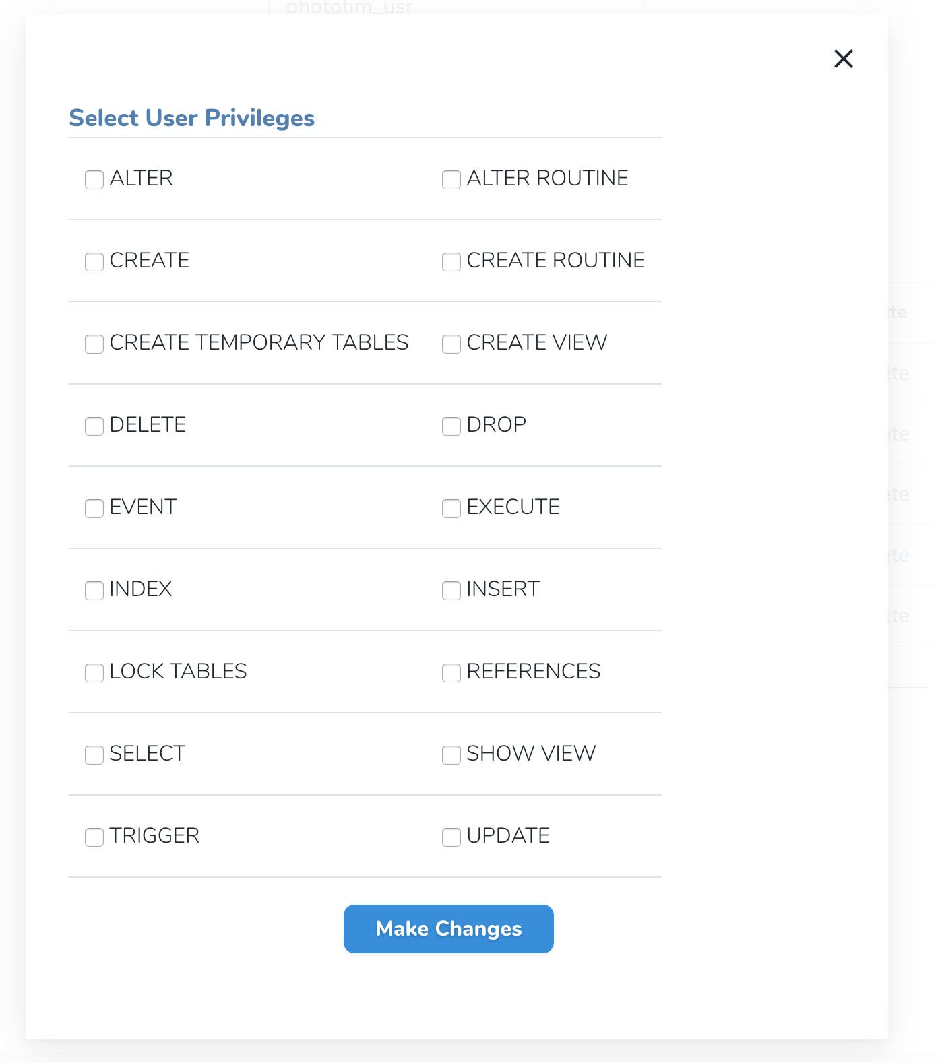Enable the ALTER privilege checkbox
This screenshot has width=938, height=1063.
(94, 179)
